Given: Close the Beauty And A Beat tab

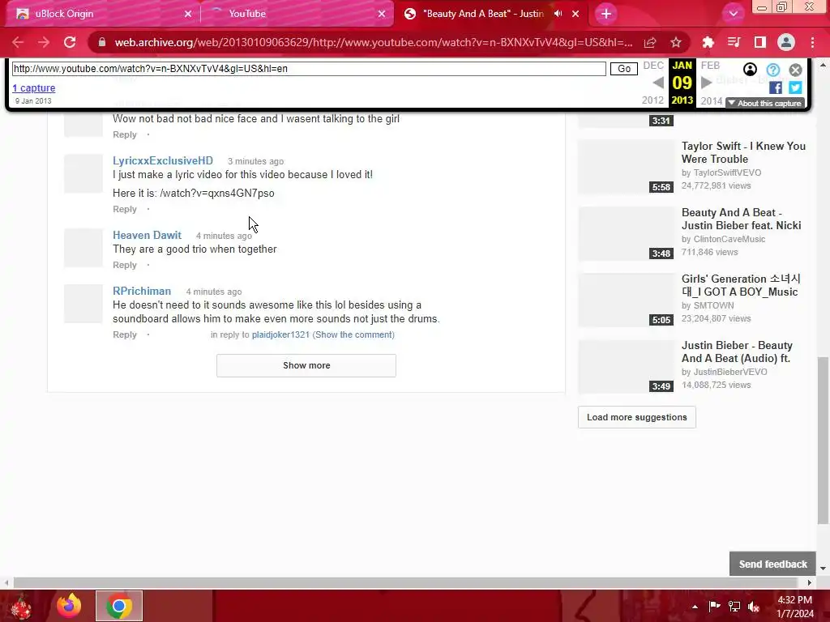Looking at the screenshot, I should [575, 14].
